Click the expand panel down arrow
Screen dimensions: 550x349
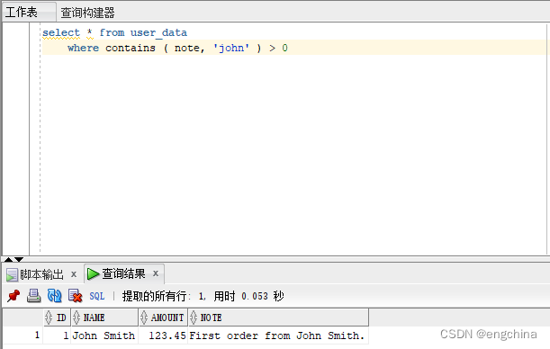(19, 260)
